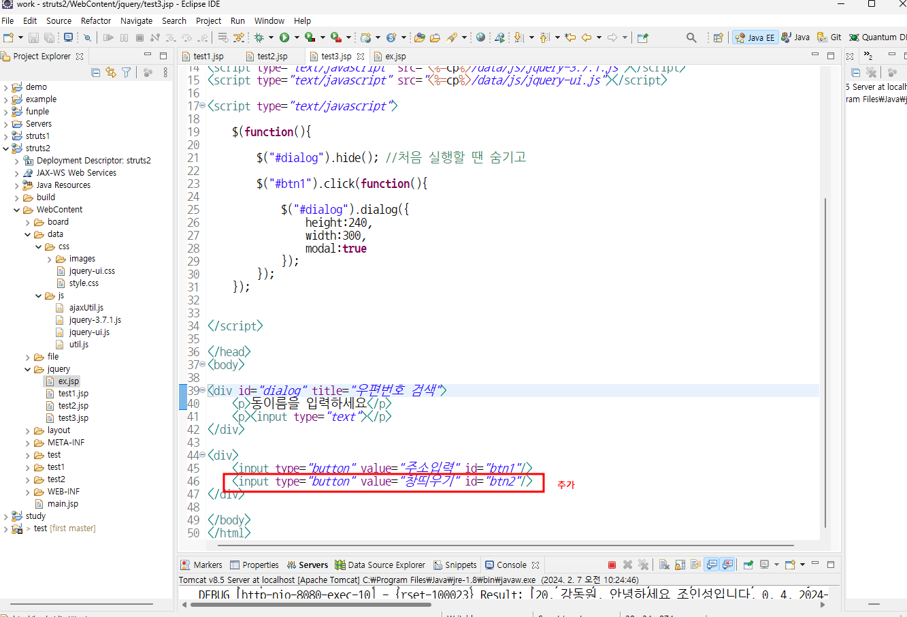Close the test3.jsp editor tab

tap(361, 56)
